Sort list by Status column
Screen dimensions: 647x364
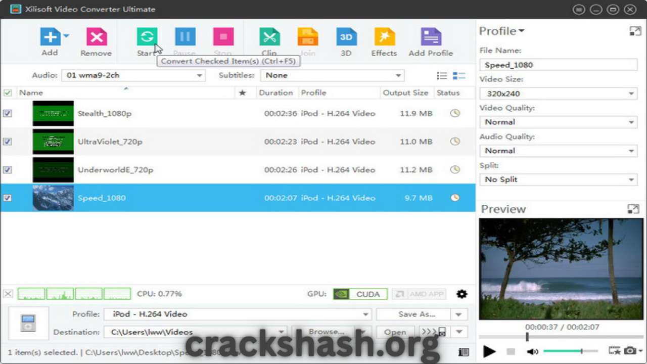[x=448, y=93]
